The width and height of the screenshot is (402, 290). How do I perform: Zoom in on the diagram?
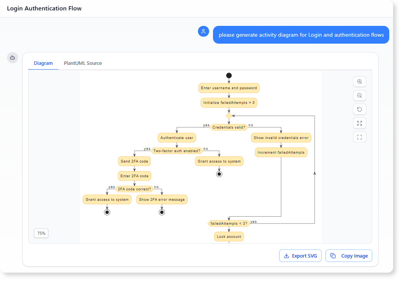click(x=359, y=81)
